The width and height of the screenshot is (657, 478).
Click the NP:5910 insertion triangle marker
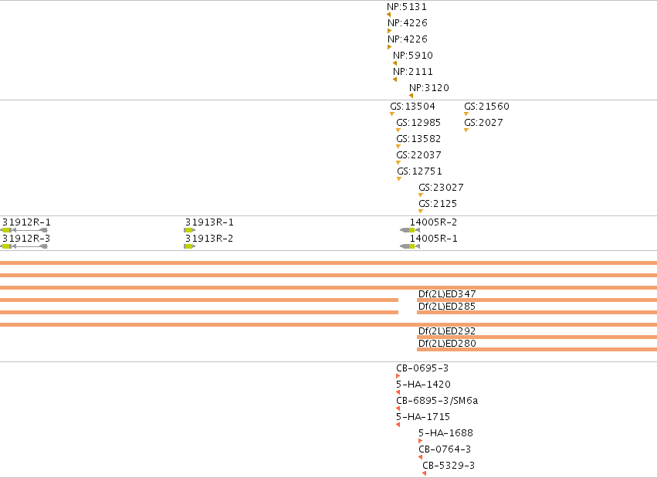pos(395,63)
